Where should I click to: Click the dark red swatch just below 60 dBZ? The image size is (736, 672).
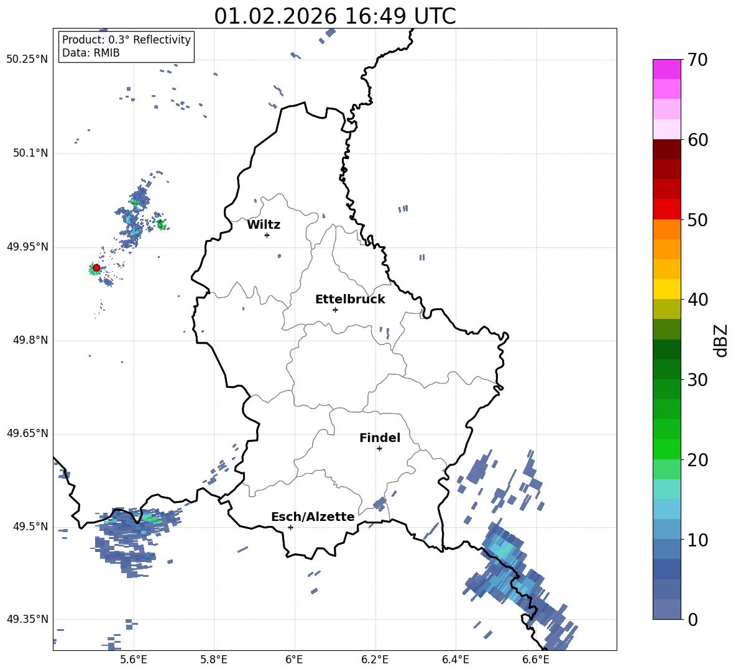click(x=666, y=149)
